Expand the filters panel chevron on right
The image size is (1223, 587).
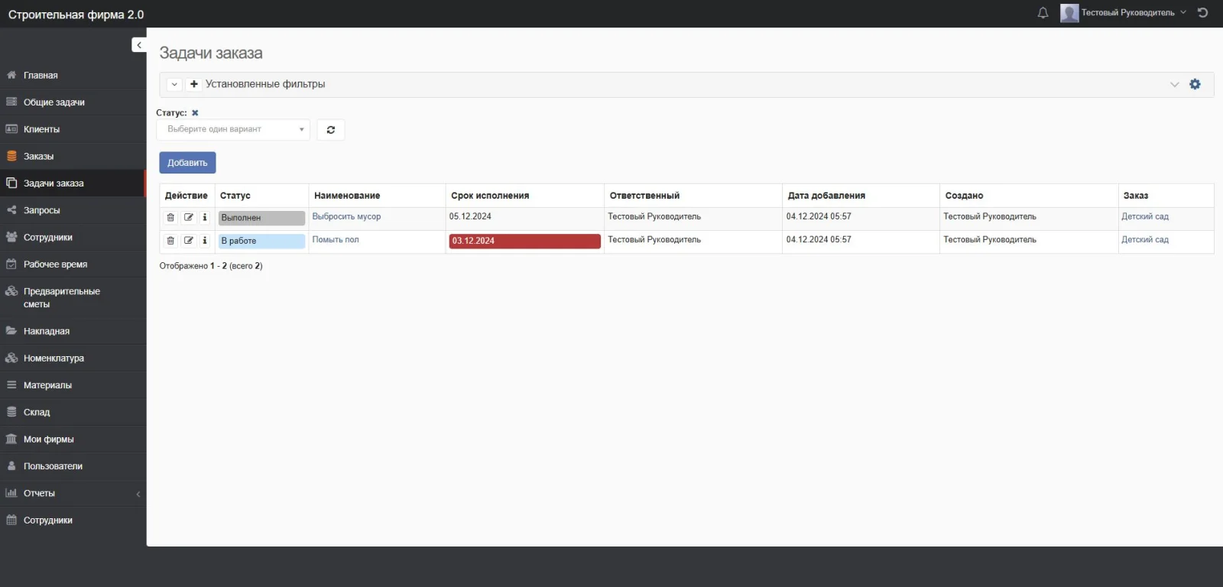[1174, 85]
